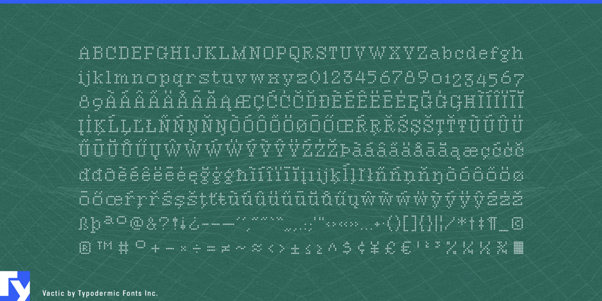The height and width of the screenshot is (301, 602).
Task: Select the uppercase Q in the top row
Action: [x=296, y=54]
